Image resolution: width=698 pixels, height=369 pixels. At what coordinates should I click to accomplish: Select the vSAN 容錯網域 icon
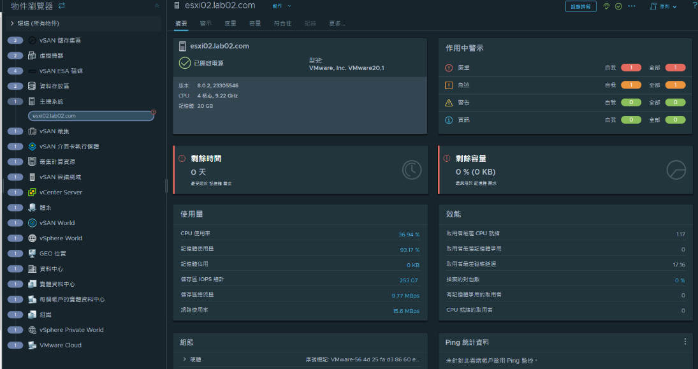tap(32, 177)
